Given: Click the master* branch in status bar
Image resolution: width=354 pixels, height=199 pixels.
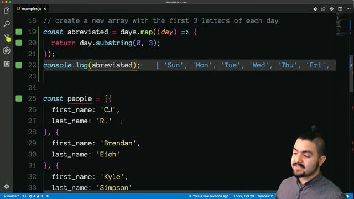Looking at the screenshot, I should 11,196.
